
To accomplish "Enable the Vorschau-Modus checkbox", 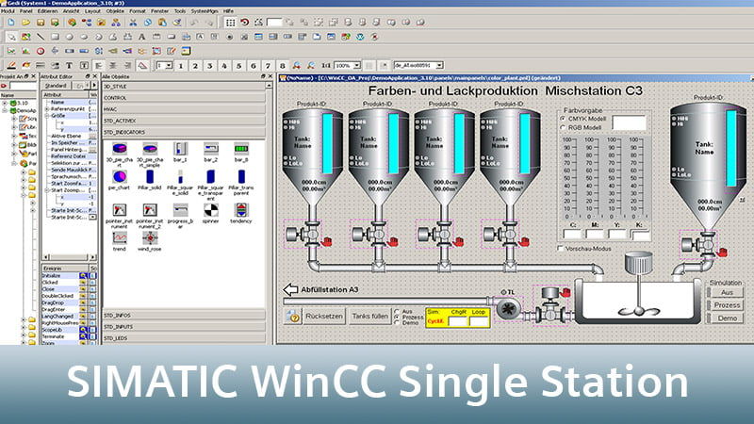I will (560, 249).
